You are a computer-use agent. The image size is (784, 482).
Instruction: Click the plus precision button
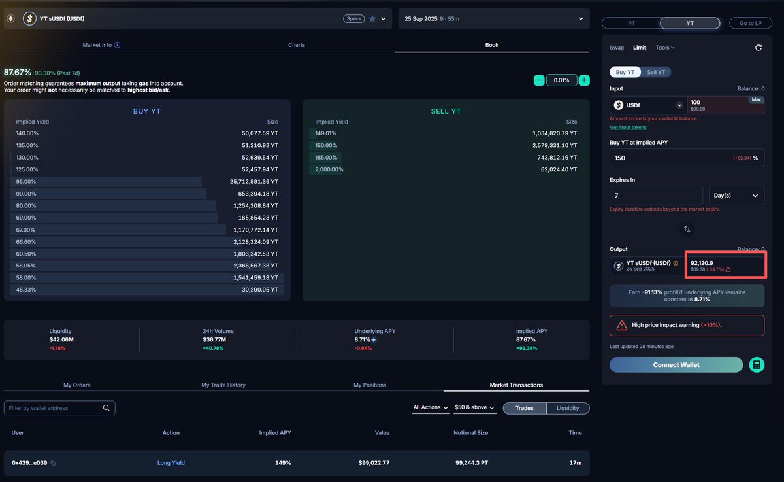coord(584,80)
